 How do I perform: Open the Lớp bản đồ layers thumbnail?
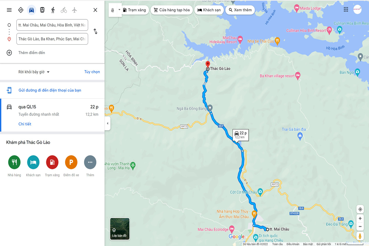pos(120,229)
